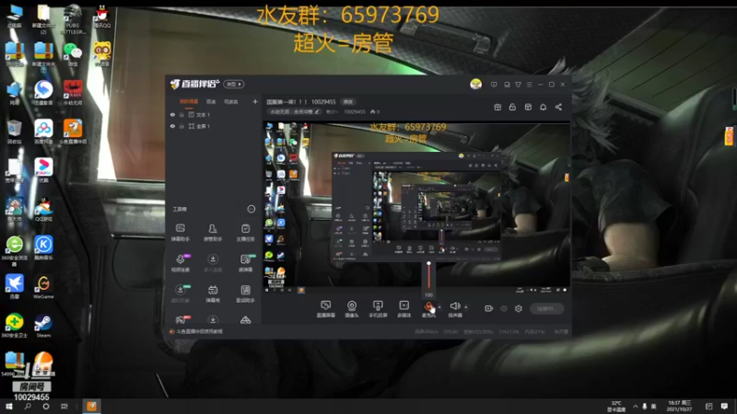
Task: Toggle lock of 文本 1 layer
Action: (181, 114)
